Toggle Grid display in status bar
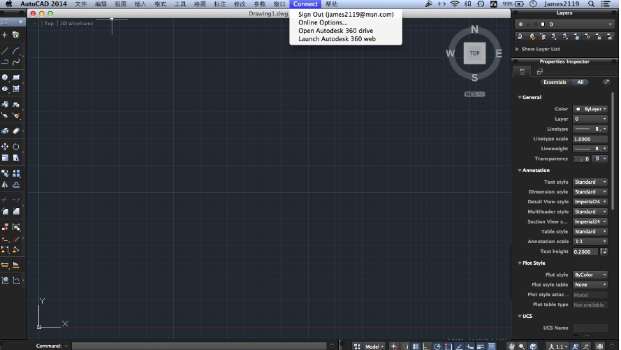621x350 pixels. [416, 347]
